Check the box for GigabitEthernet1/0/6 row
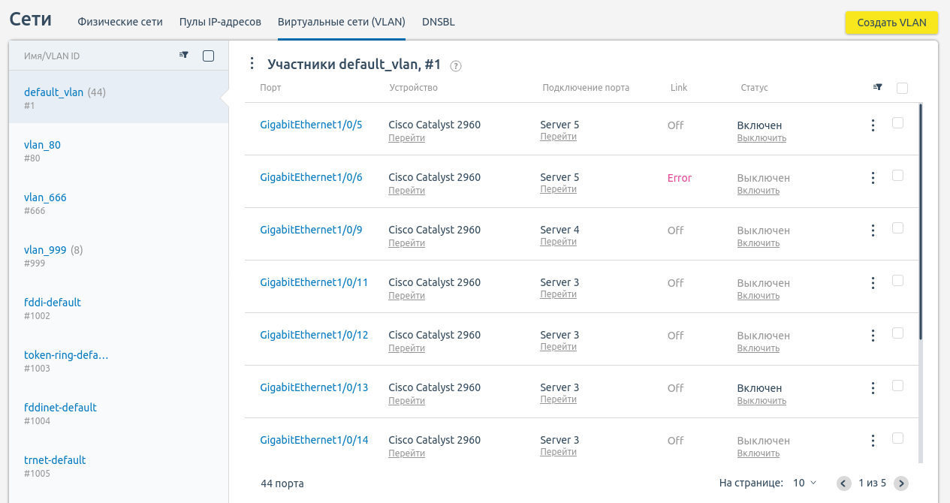950x503 pixels. click(x=897, y=176)
